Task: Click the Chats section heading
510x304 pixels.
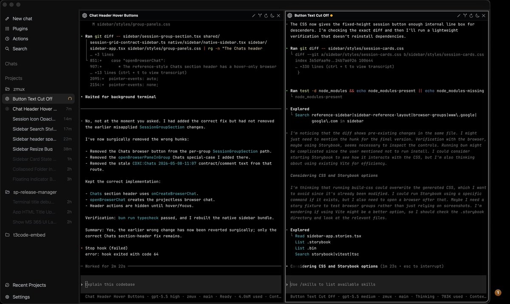Action: [11, 64]
